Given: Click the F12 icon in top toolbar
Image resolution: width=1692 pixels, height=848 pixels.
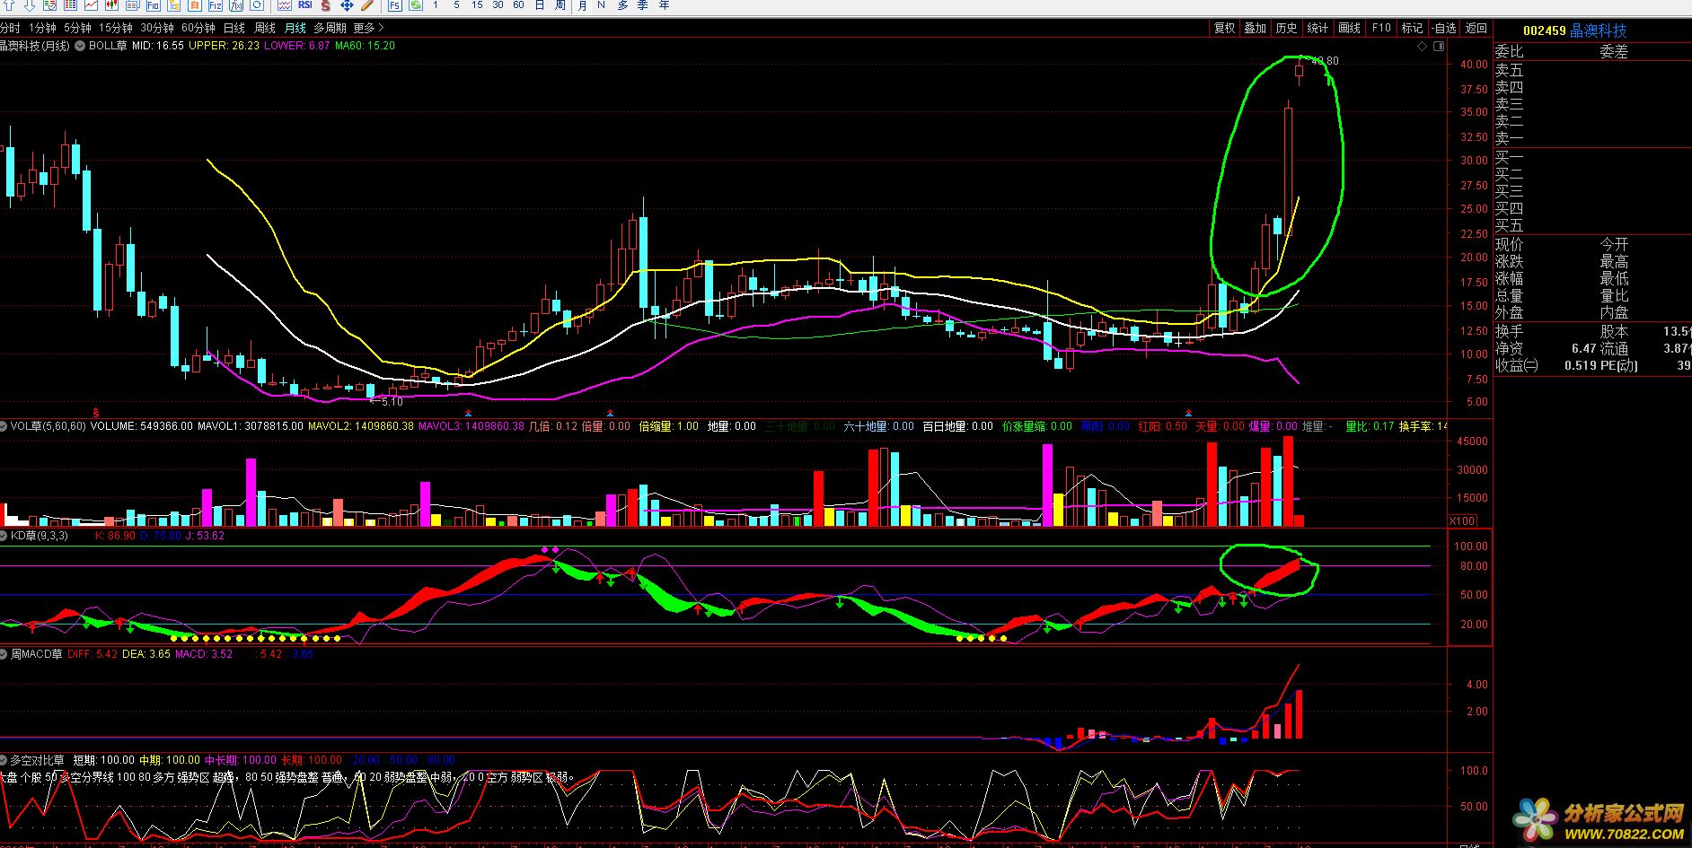Looking at the screenshot, I should [216, 5].
